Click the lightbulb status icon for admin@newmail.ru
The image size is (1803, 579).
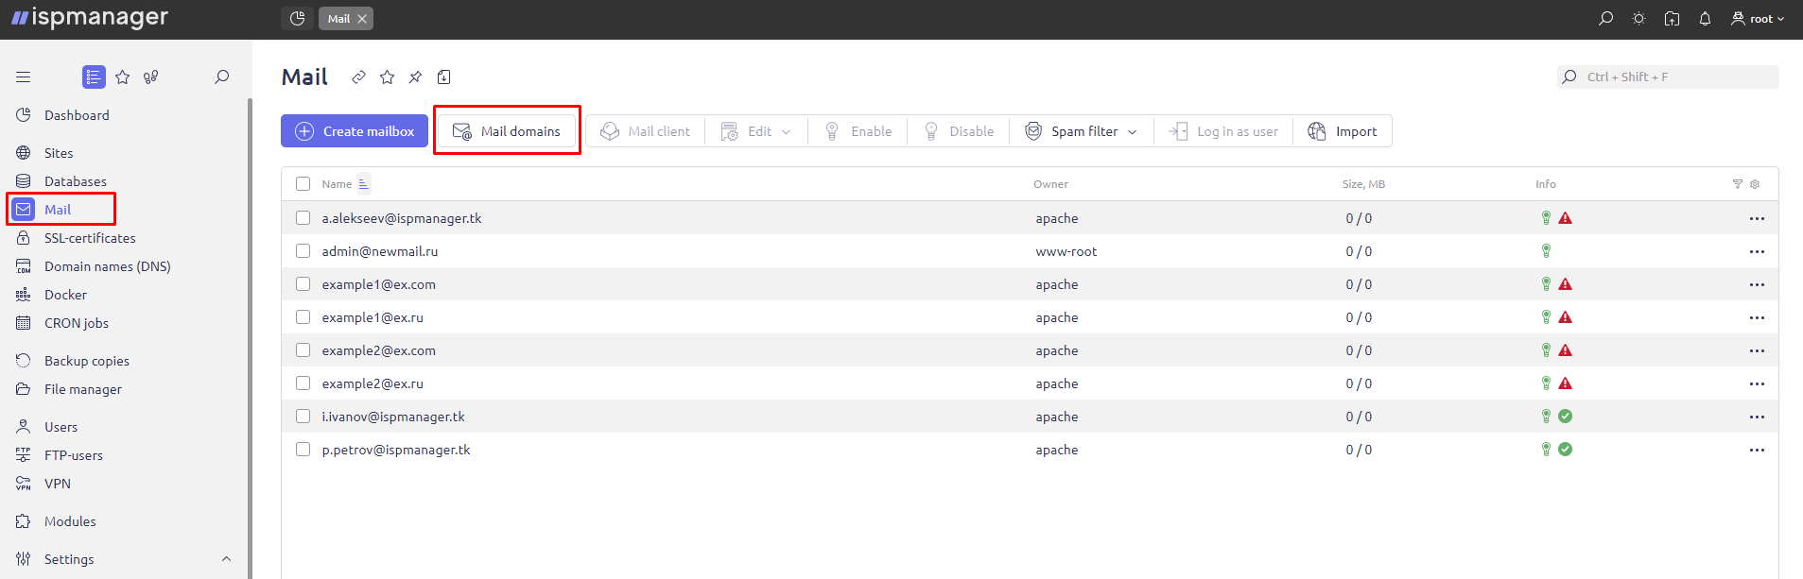tap(1547, 251)
